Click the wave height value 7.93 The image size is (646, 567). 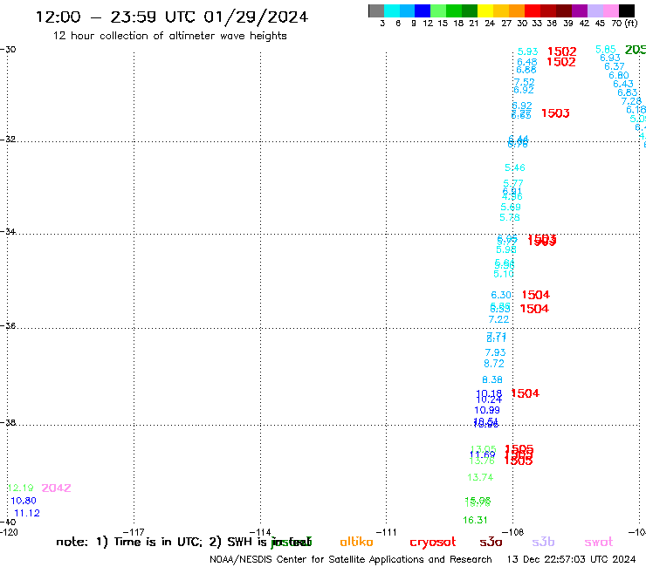coord(495,353)
